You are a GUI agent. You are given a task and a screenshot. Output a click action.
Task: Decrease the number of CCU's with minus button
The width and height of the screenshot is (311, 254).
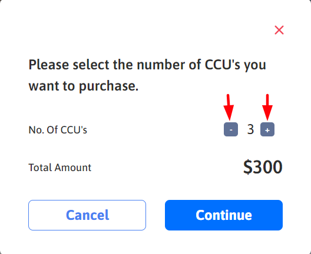pos(231,129)
